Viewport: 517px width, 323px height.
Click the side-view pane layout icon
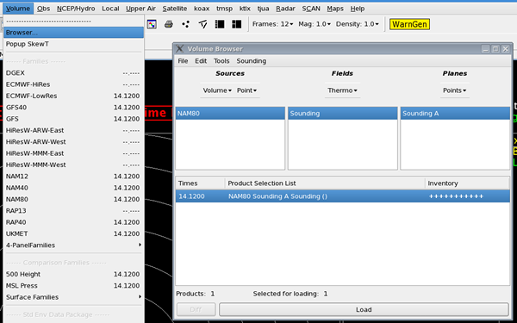(x=220, y=24)
